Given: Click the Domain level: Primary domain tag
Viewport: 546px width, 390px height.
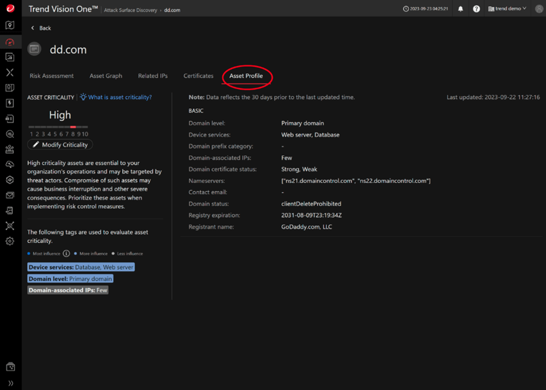Looking at the screenshot, I should click(70, 279).
